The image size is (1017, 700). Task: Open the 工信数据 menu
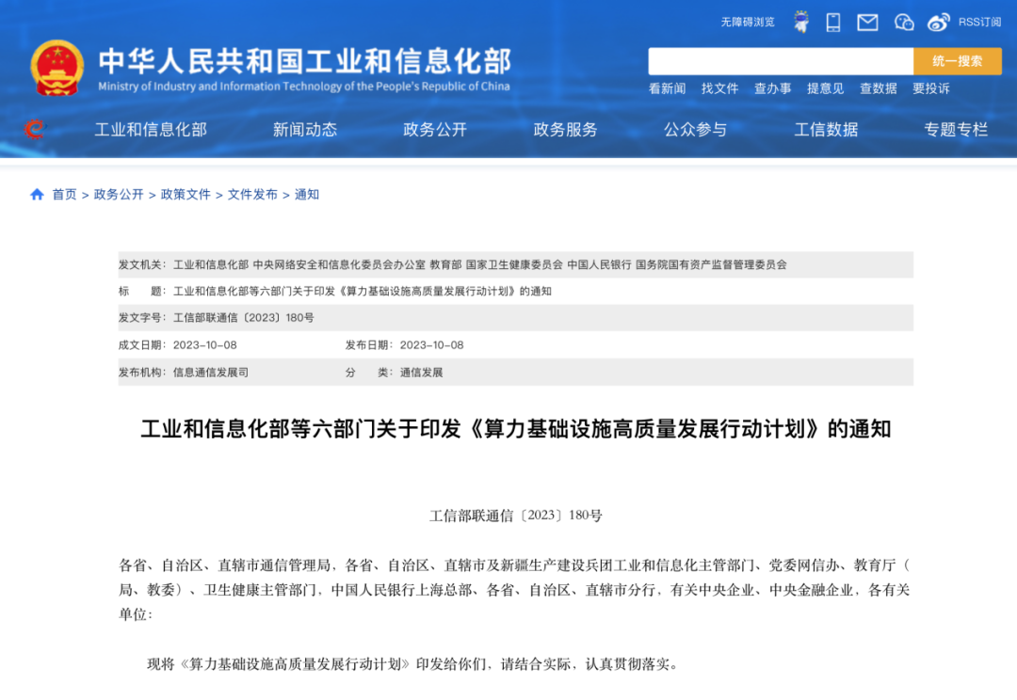[x=825, y=130]
